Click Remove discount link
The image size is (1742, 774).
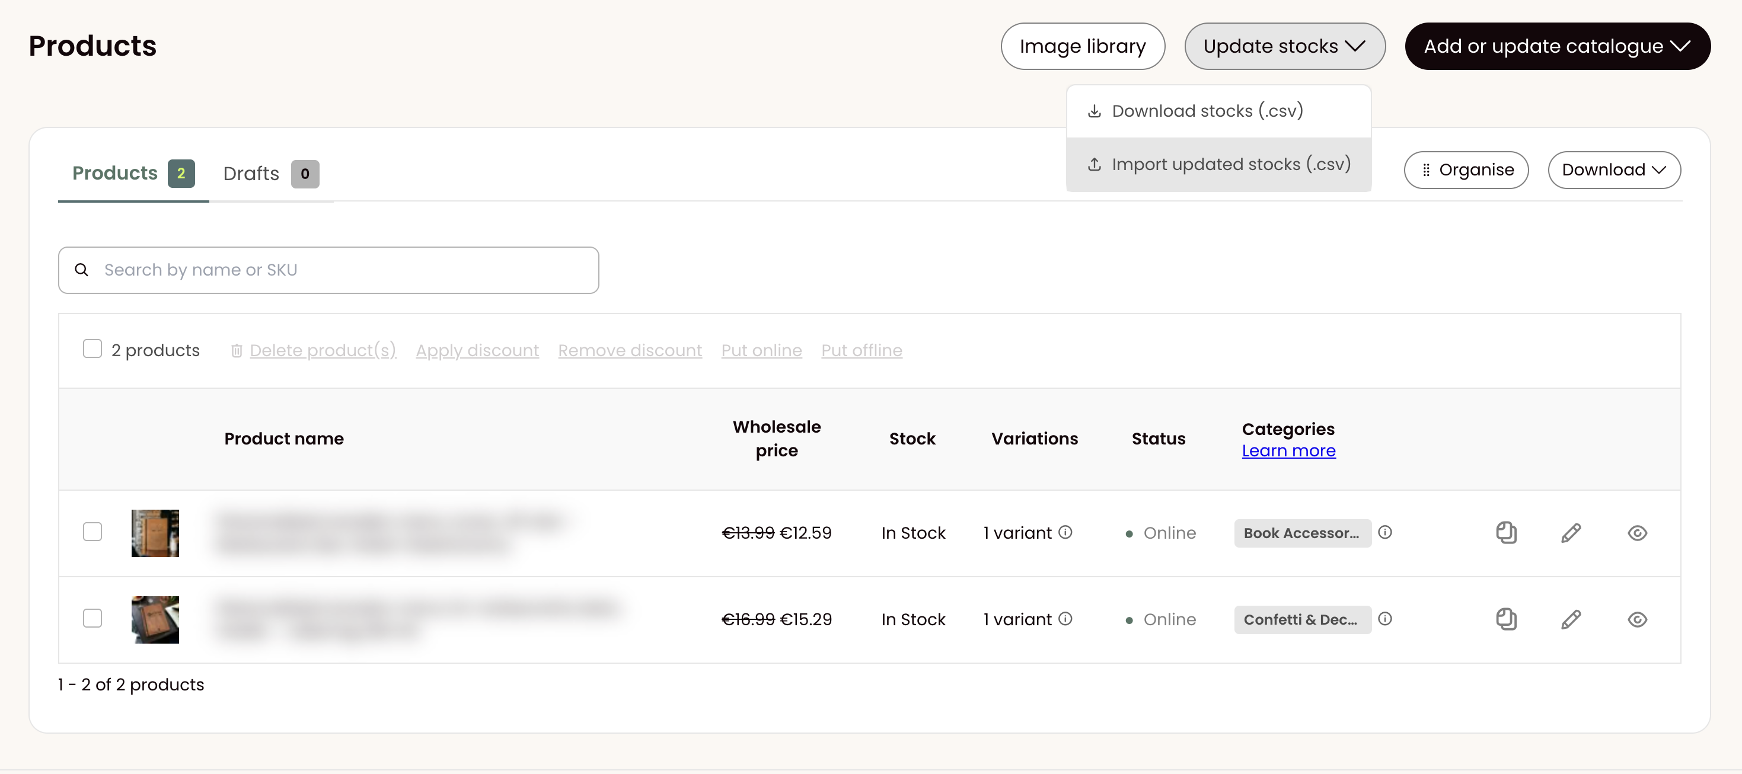click(630, 350)
